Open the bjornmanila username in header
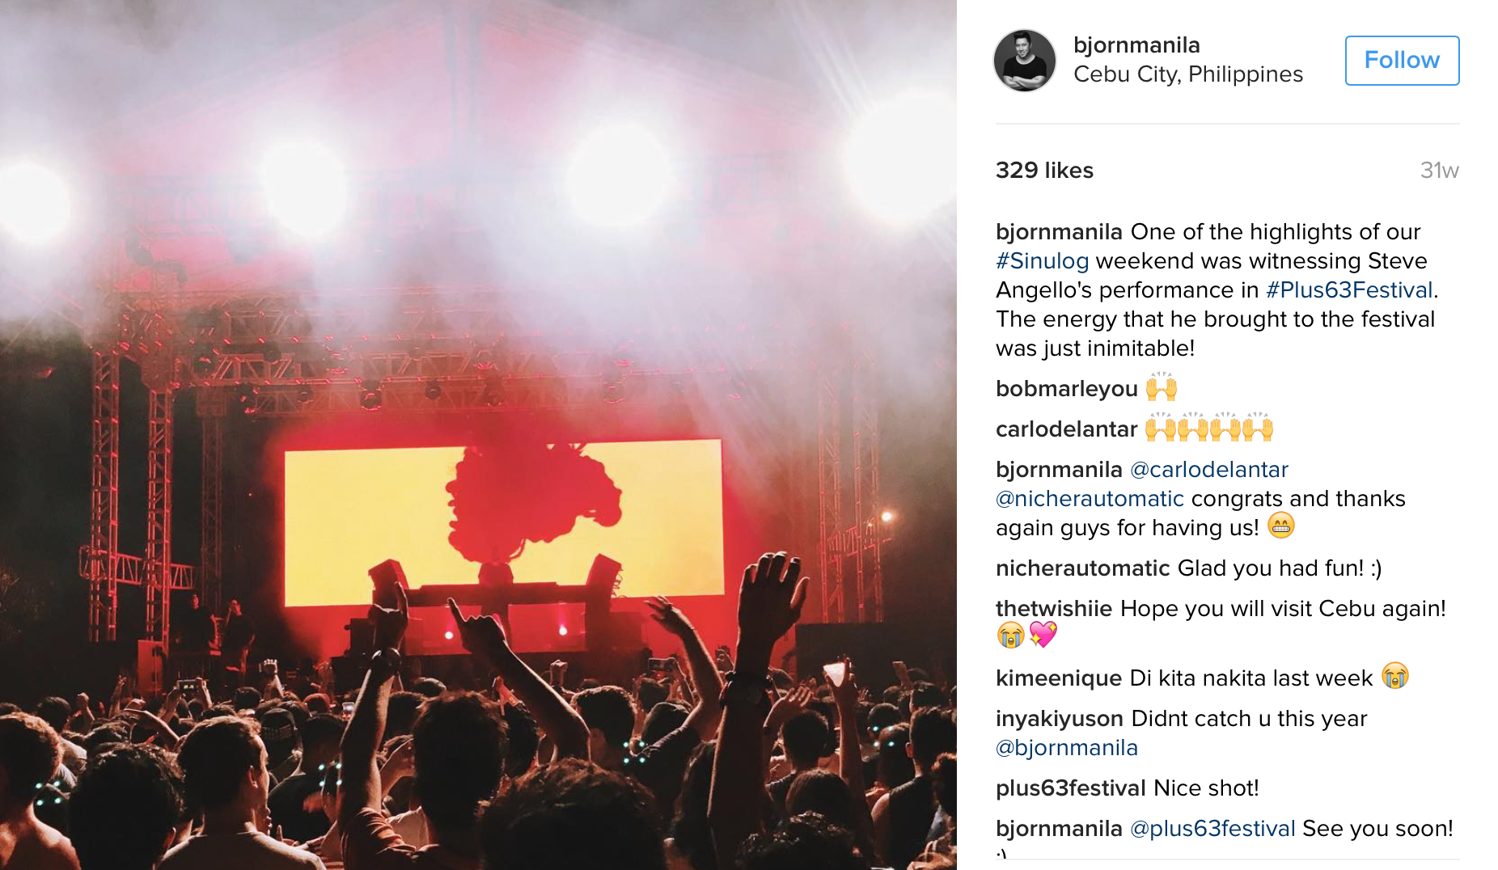 point(1136,45)
